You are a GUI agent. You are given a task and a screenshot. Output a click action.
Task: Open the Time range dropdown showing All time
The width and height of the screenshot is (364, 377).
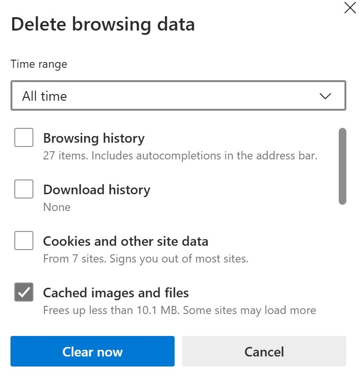pyautogui.click(x=178, y=96)
